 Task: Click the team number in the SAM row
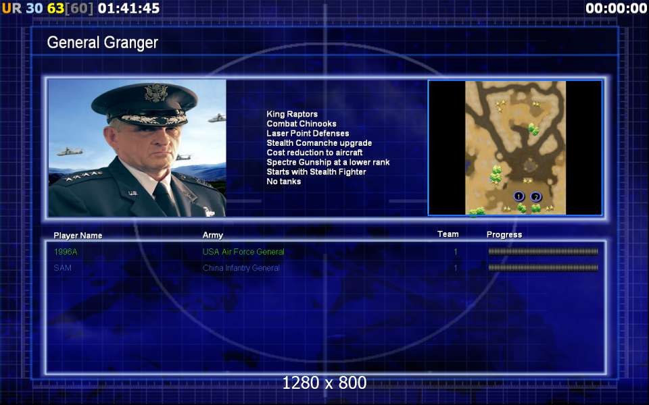(455, 268)
